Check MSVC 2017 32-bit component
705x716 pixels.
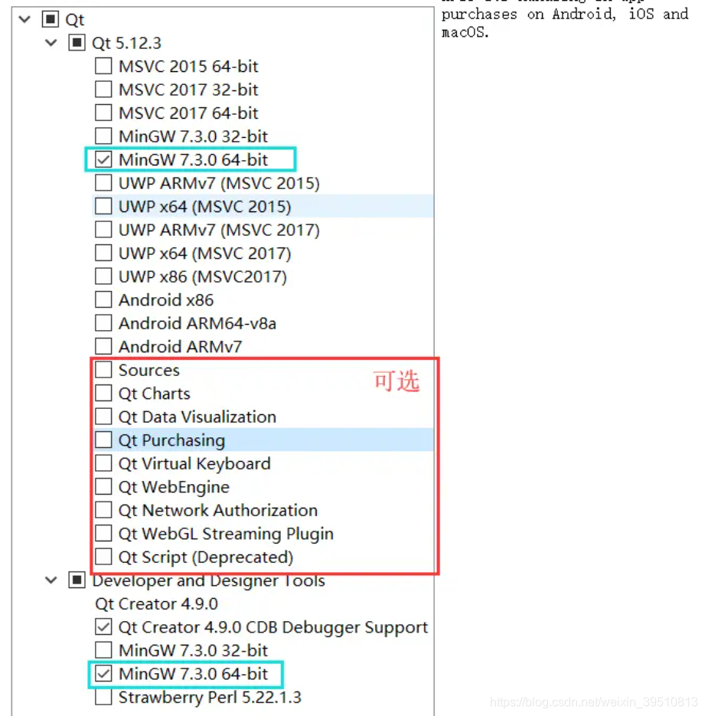click(103, 89)
